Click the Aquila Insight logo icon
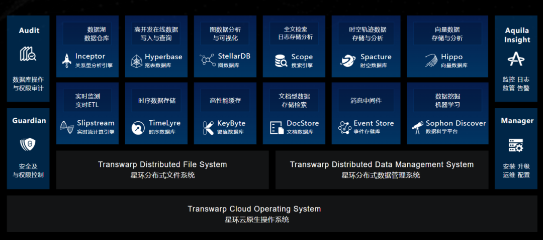The width and height of the screenshot is (543, 240). pyautogui.click(x=516, y=60)
